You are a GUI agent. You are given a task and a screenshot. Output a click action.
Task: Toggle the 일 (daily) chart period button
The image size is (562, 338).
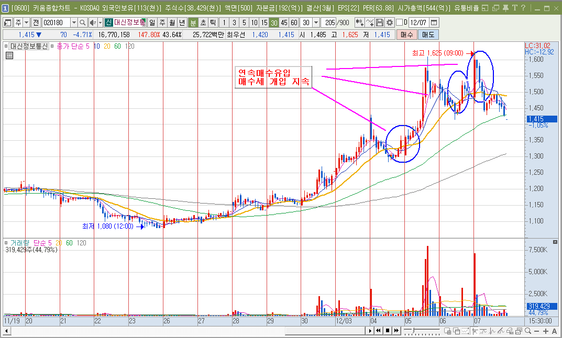(152, 22)
